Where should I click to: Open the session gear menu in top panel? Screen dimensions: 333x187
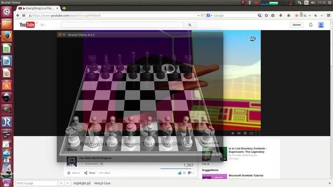point(330,3)
